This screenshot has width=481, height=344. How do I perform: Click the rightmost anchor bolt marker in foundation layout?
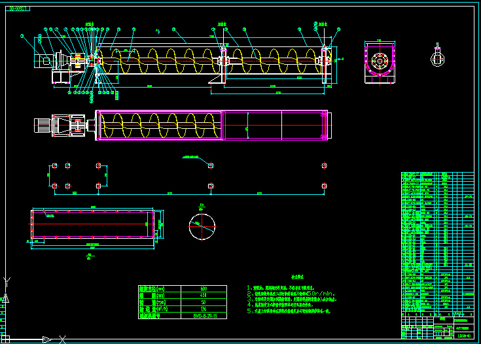pos(324,186)
